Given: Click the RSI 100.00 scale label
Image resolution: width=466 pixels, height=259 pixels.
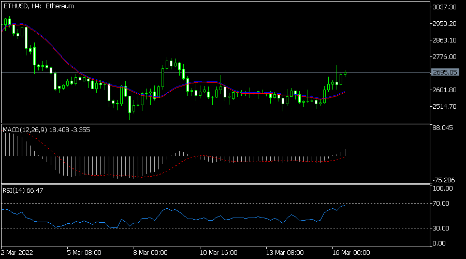Looking at the screenshot, I should click(x=443, y=188).
